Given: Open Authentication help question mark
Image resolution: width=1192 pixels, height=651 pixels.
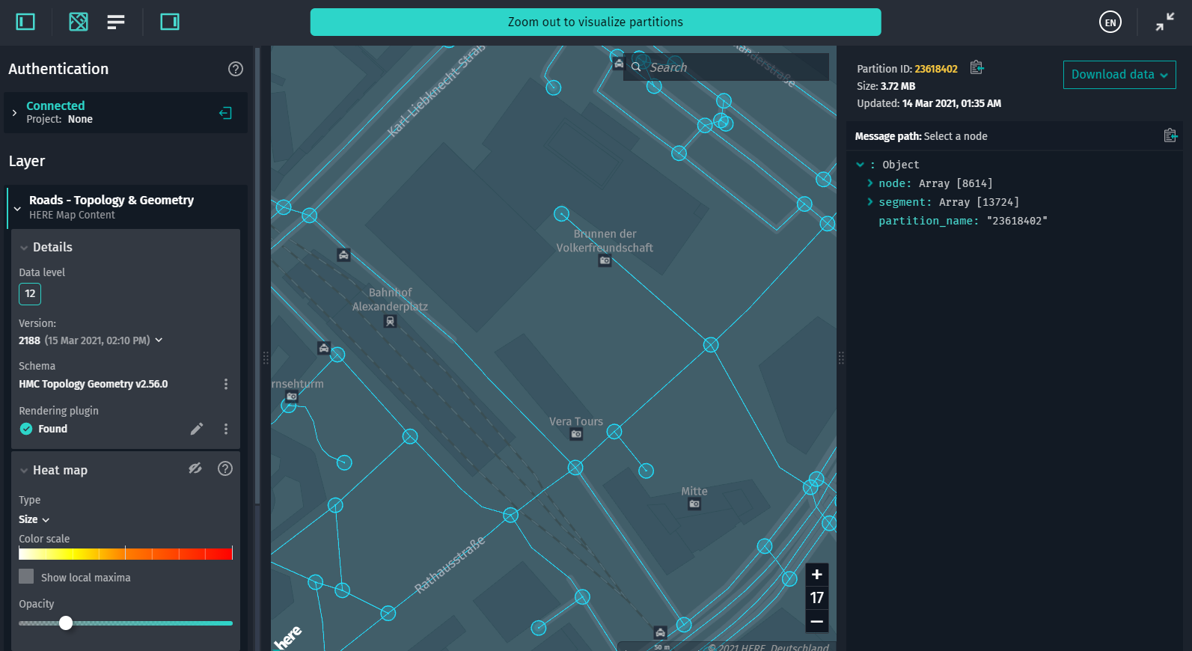Looking at the screenshot, I should (236, 69).
